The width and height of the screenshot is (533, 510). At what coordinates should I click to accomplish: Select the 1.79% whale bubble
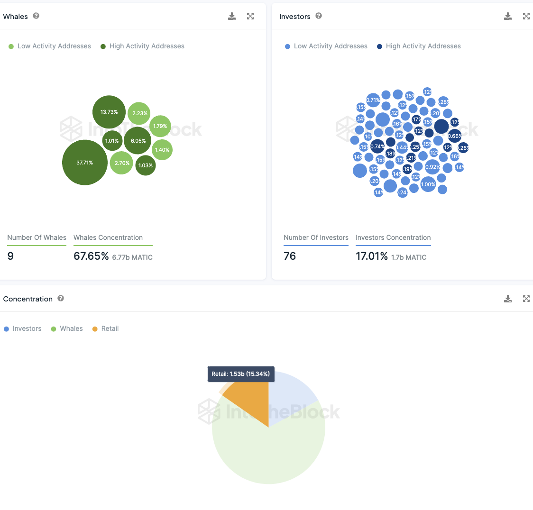[x=160, y=126]
